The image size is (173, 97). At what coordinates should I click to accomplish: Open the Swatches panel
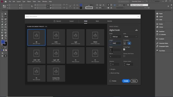coord(160,32)
